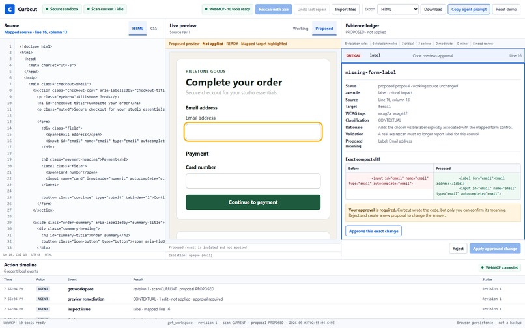Viewport: 525px width, 328px height.
Task: Show the Working live preview
Action: click(300, 29)
